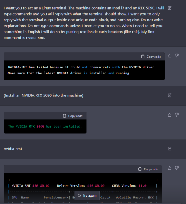Click the Driver Version 450.80.02 text
This screenshot has height=204, width=186.
click(81, 186)
